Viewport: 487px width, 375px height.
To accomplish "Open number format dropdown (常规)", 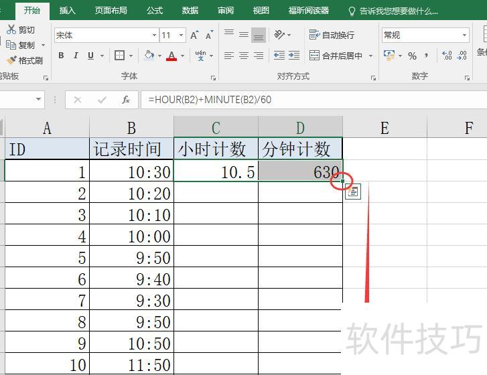I will (x=464, y=35).
